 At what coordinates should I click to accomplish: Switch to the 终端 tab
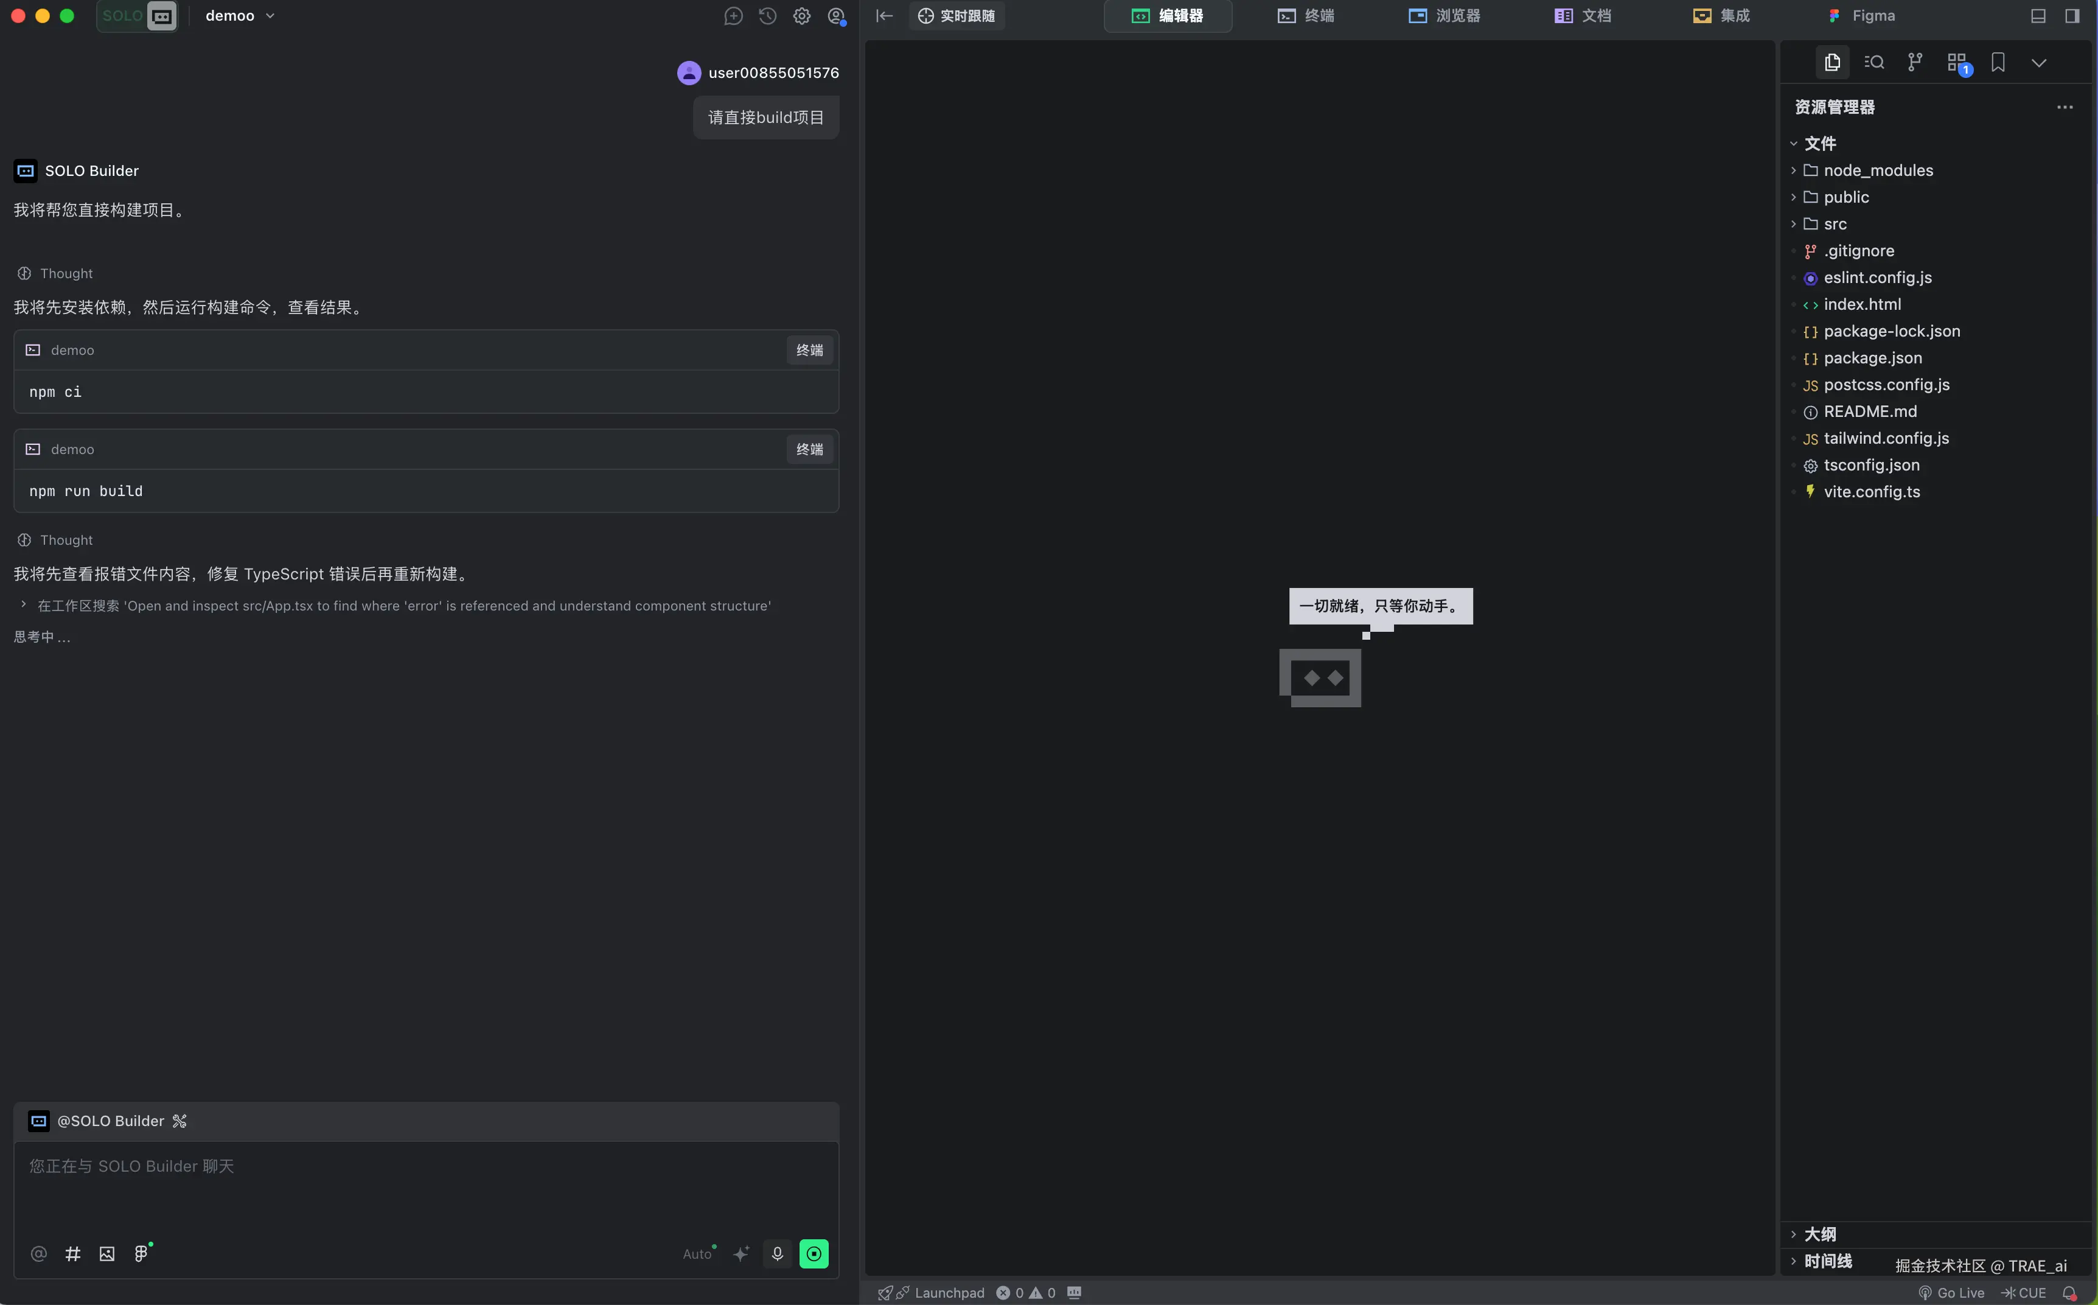coord(1306,16)
